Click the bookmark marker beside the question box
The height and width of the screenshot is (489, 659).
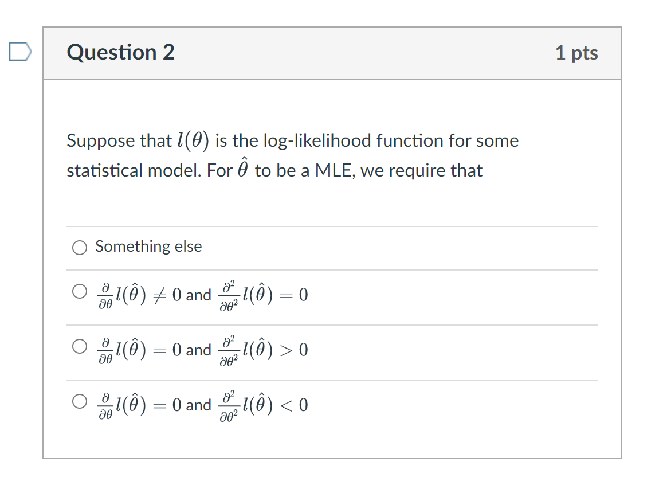(21, 52)
